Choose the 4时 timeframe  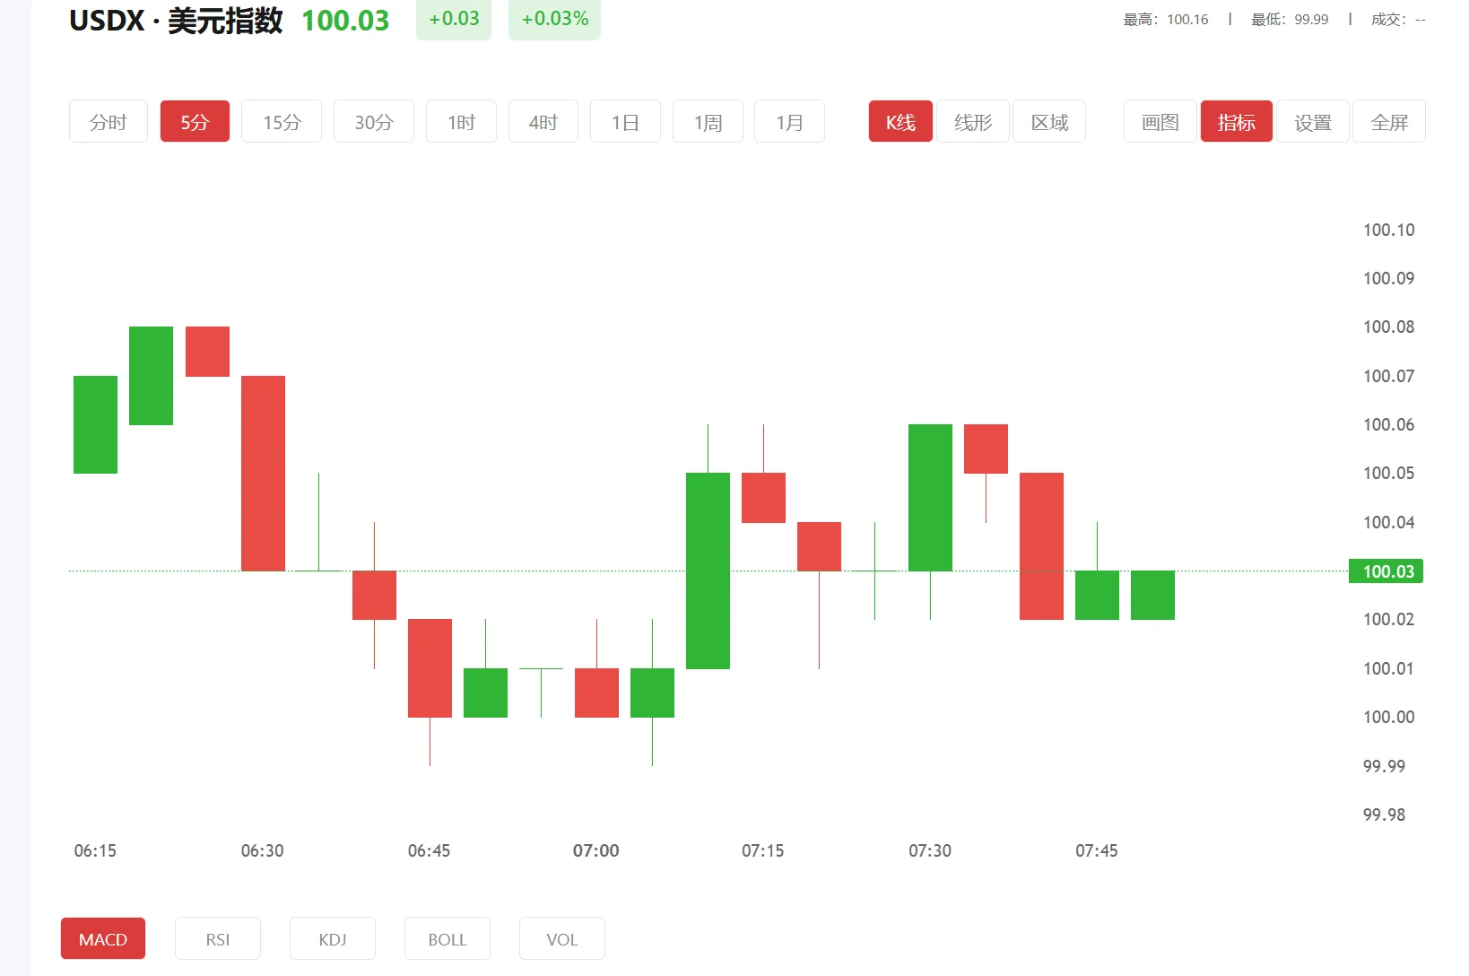tap(543, 122)
